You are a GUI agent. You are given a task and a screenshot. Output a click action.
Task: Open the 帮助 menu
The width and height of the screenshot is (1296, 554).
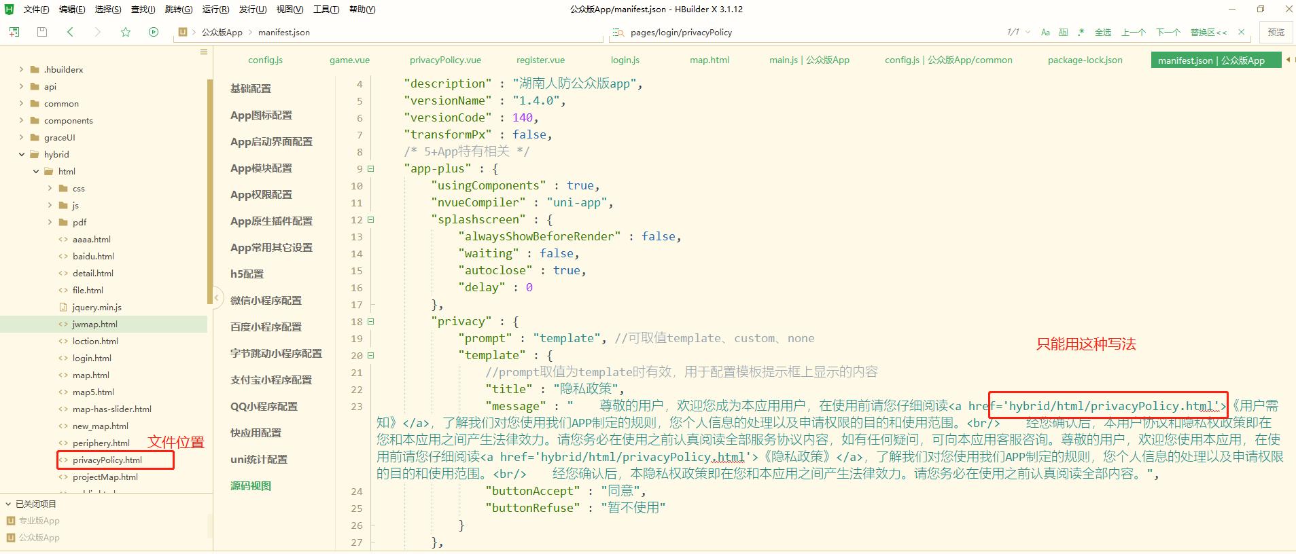(362, 10)
